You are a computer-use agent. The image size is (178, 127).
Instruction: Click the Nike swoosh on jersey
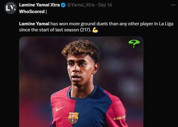click(60, 108)
